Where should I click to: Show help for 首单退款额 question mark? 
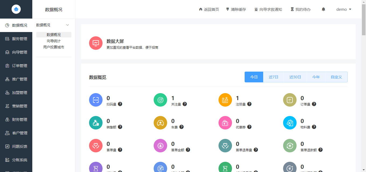click(321, 150)
